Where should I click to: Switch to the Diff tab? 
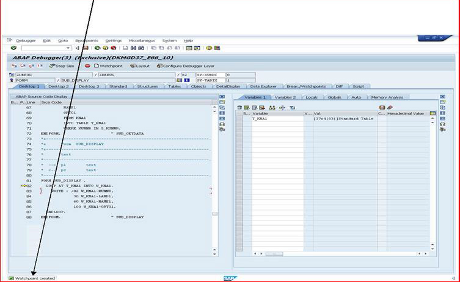(x=339, y=86)
